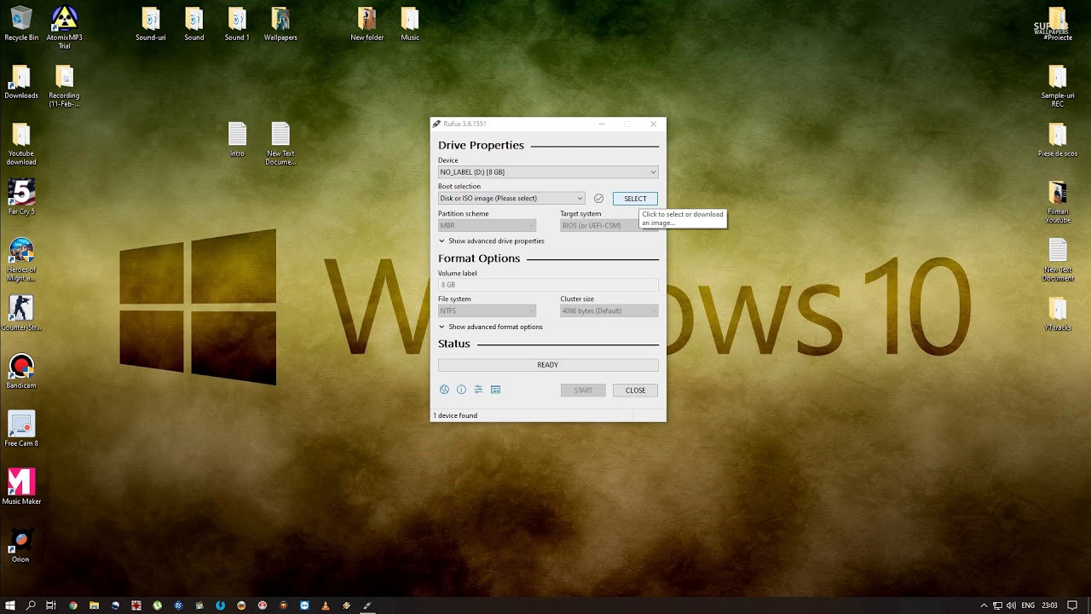Select the Sample-uri REC folder icon
Screen dimensions: 1091x614
coord(1058,86)
